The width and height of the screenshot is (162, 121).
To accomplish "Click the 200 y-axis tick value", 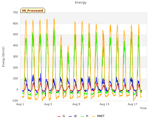I will 15,68.
